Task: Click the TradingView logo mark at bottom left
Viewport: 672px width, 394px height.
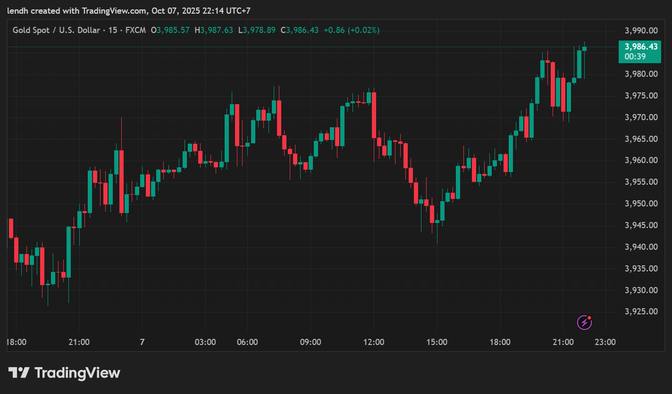Action: (x=19, y=373)
